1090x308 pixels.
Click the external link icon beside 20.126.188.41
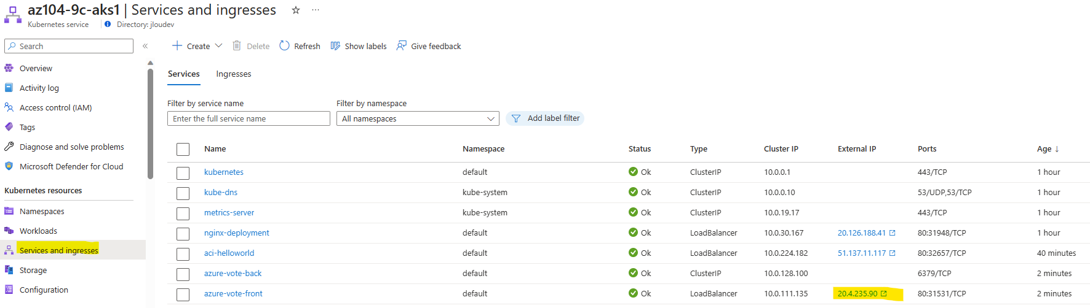click(893, 233)
